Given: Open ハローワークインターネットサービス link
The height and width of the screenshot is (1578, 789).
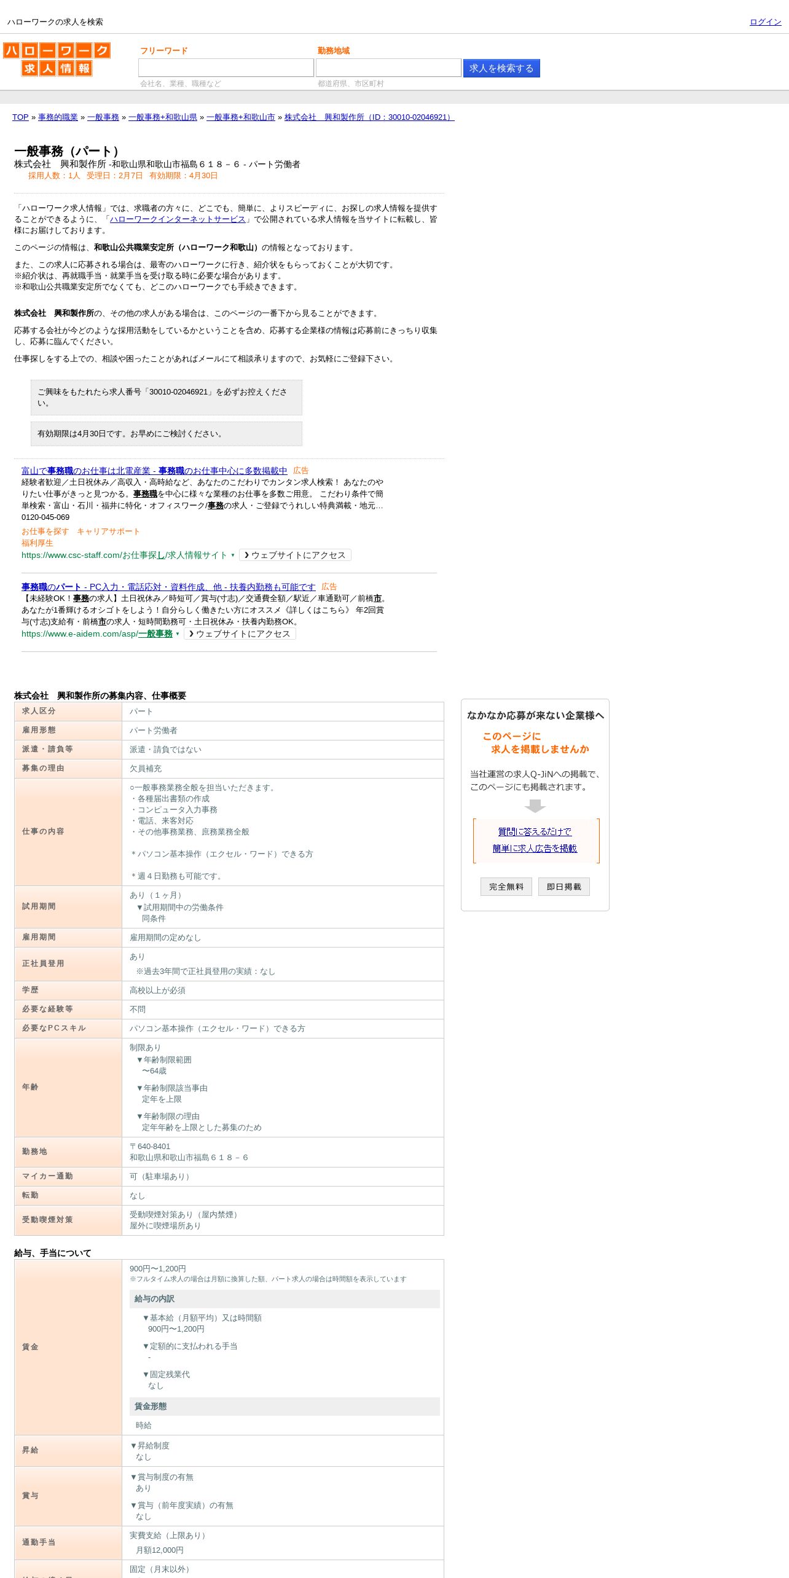Looking at the screenshot, I should [x=178, y=219].
